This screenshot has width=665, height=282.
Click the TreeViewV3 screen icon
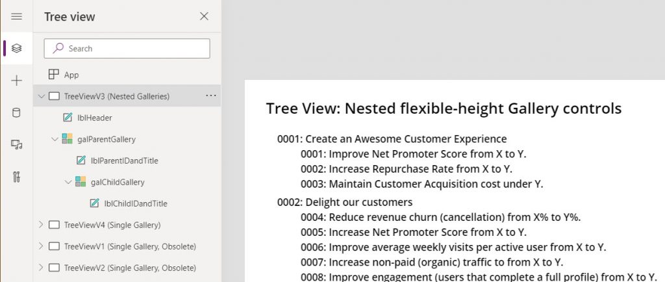pos(54,96)
